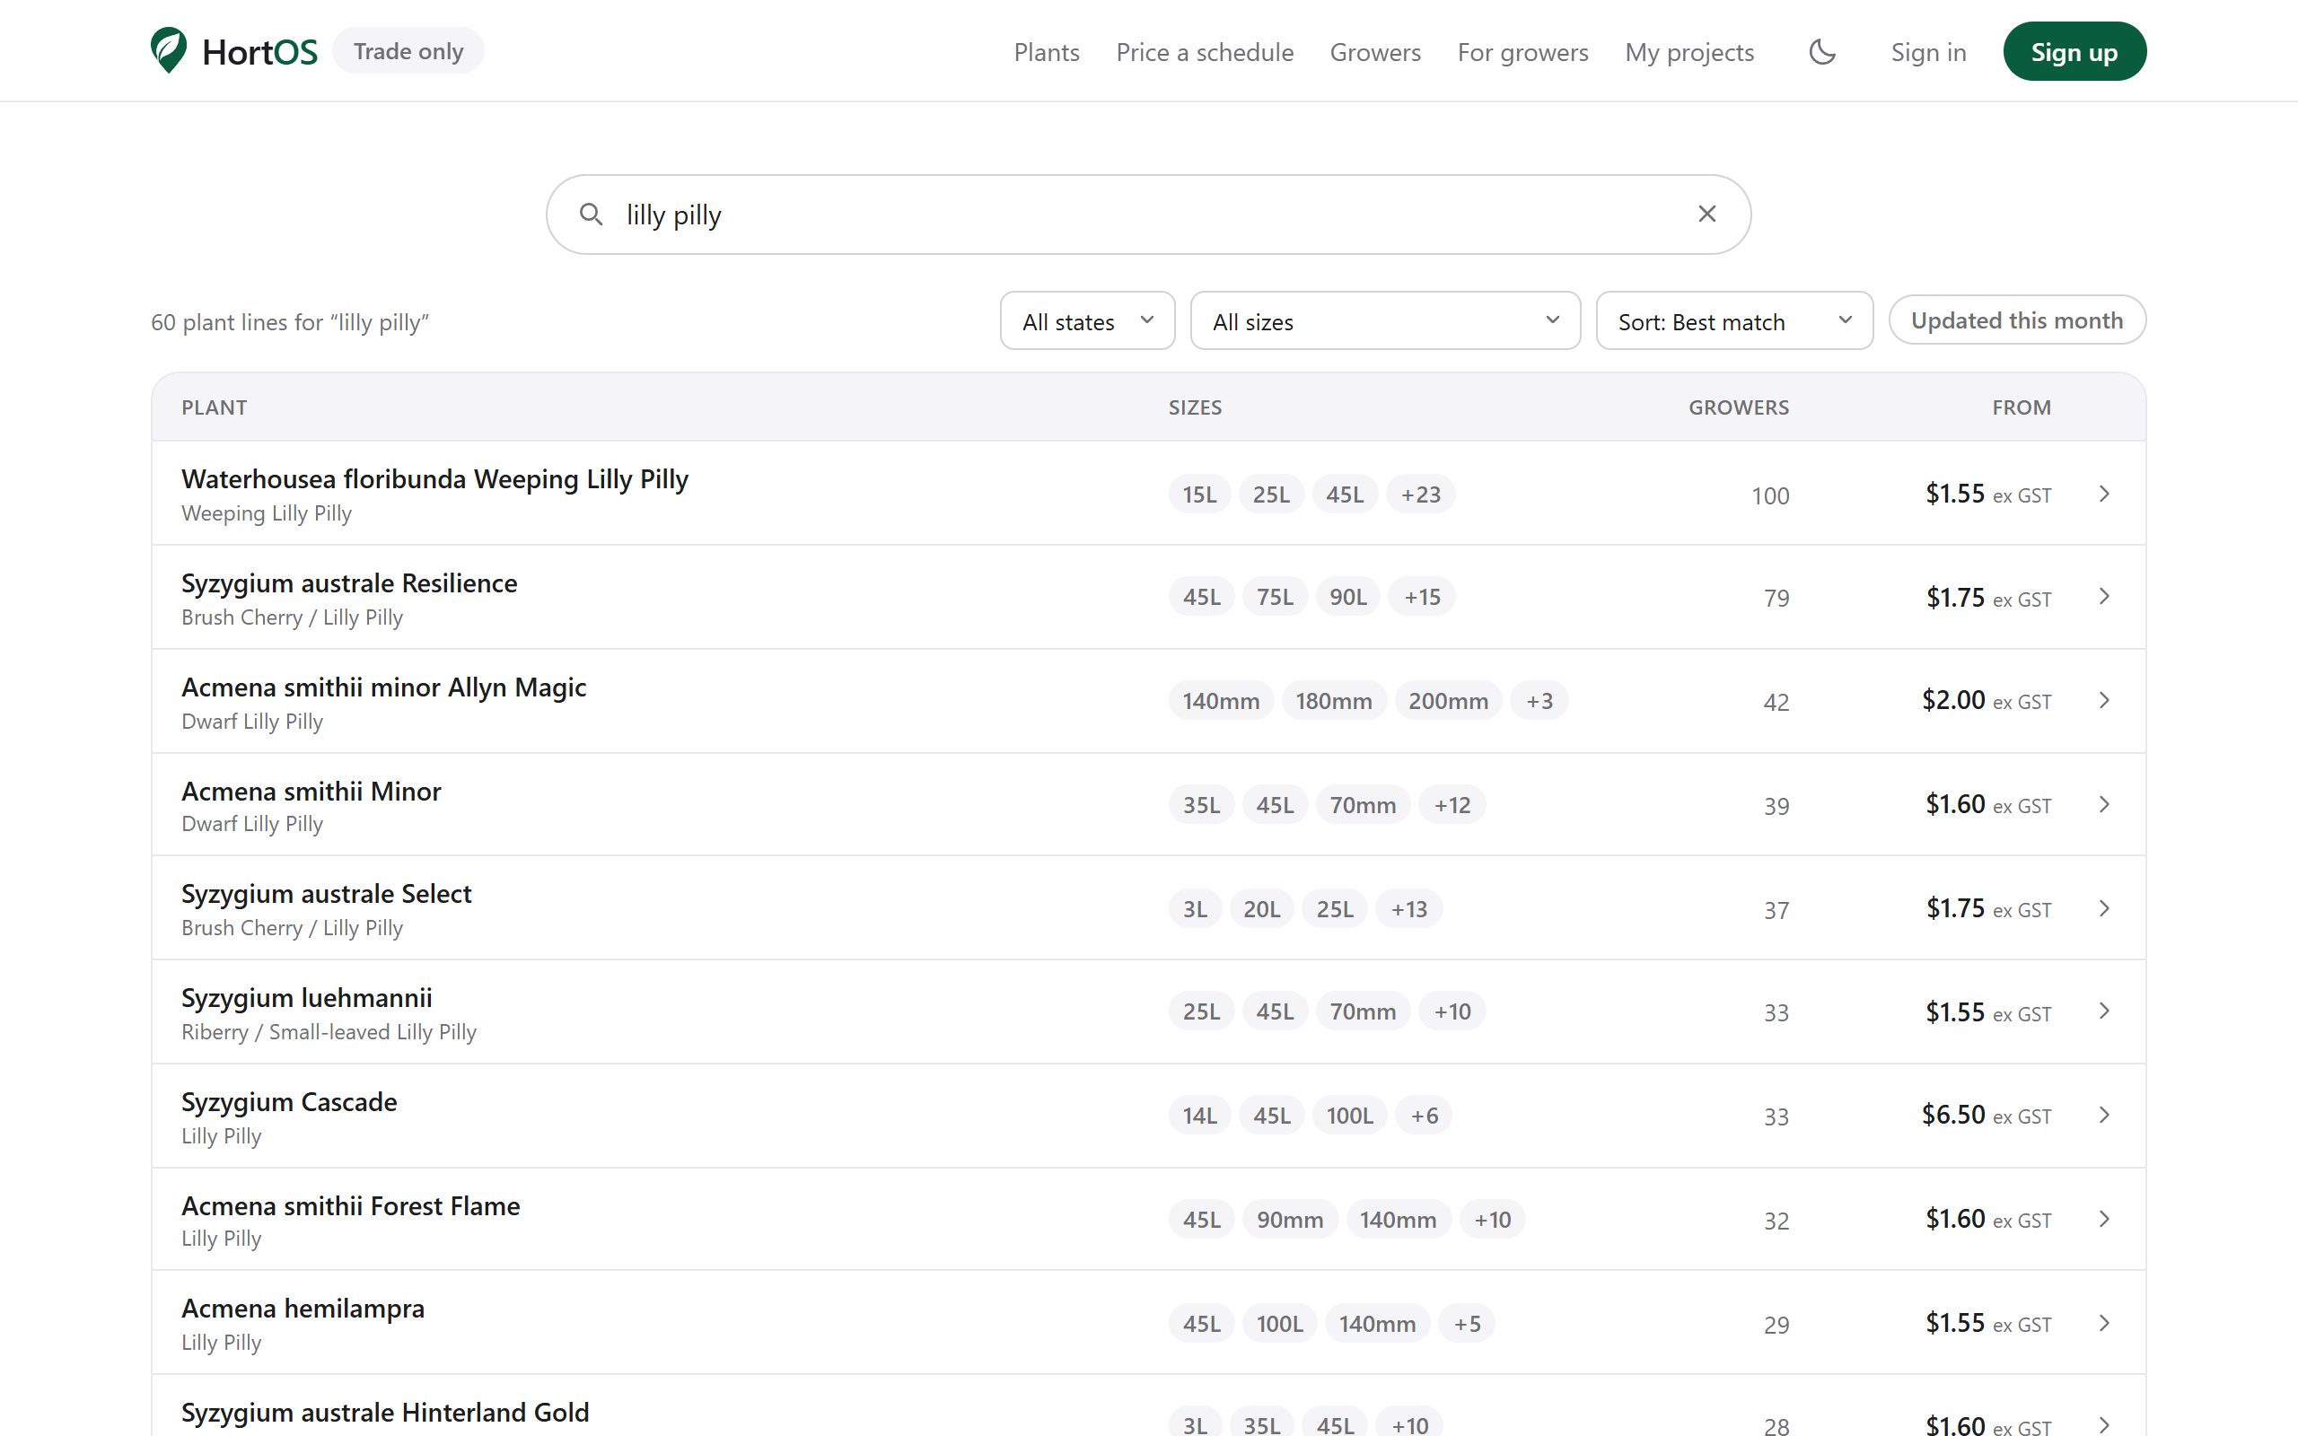2298x1436 pixels.
Task: Click the Sign up button
Action: [x=2074, y=51]
